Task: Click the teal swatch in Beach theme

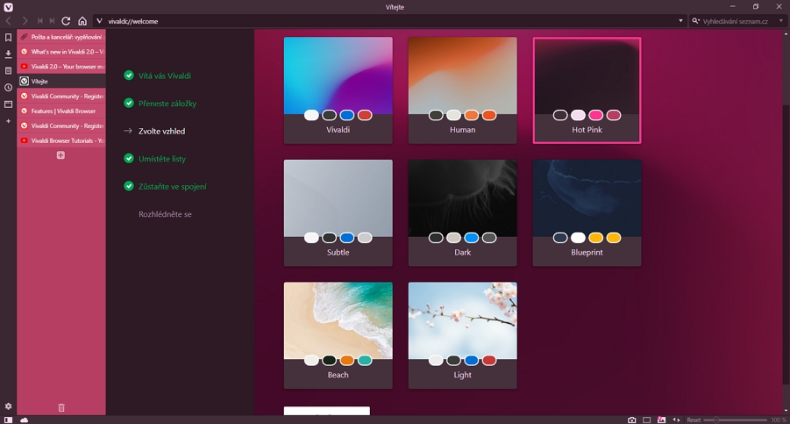Action: pos(365,360)
